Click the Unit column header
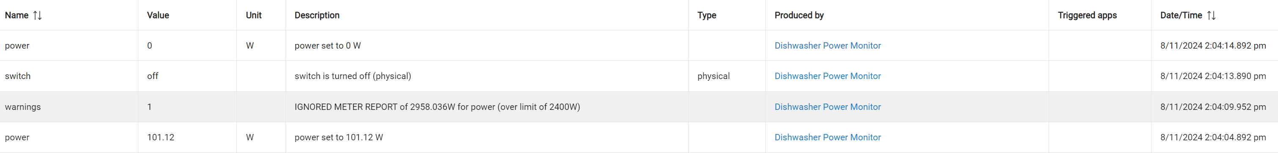Viewport: 1278px width, 153px height. [x=253, y=15]
